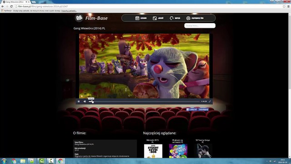Open the quality menu with picture icon
Screen dimensions: 291x164
158,18
